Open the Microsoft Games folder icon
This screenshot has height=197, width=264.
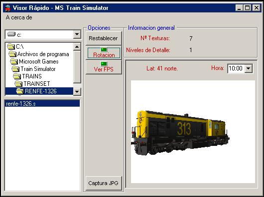coord(14,61)
